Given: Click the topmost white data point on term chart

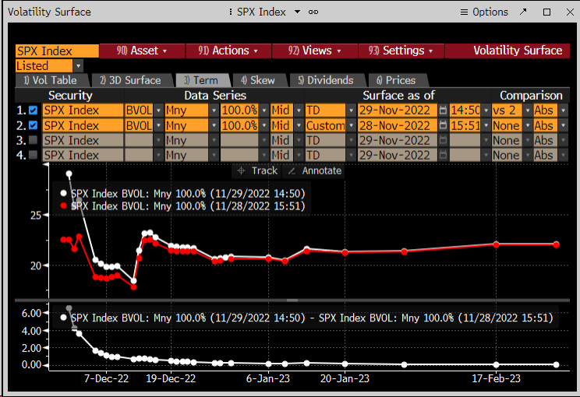Looking at the screenshot, I should 69,174.
